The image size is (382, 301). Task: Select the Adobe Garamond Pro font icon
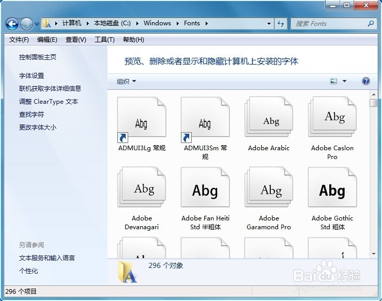click(269, 187)
